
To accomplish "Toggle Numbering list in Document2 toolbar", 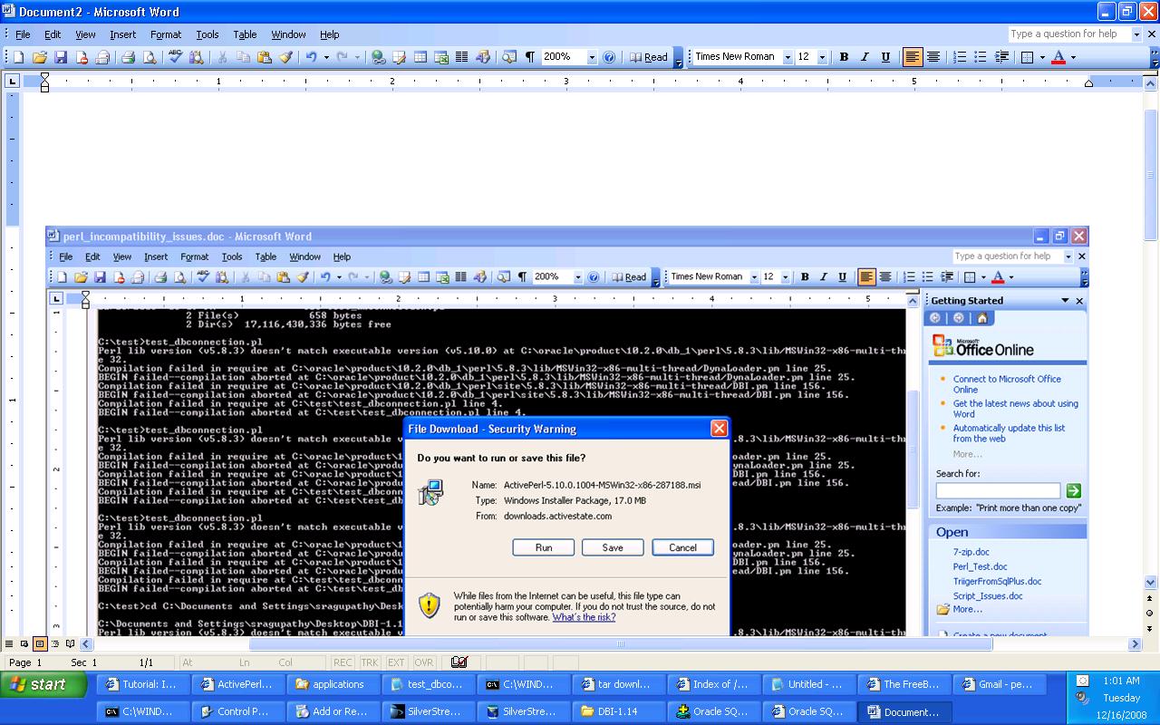I will (x=961, y=57).
